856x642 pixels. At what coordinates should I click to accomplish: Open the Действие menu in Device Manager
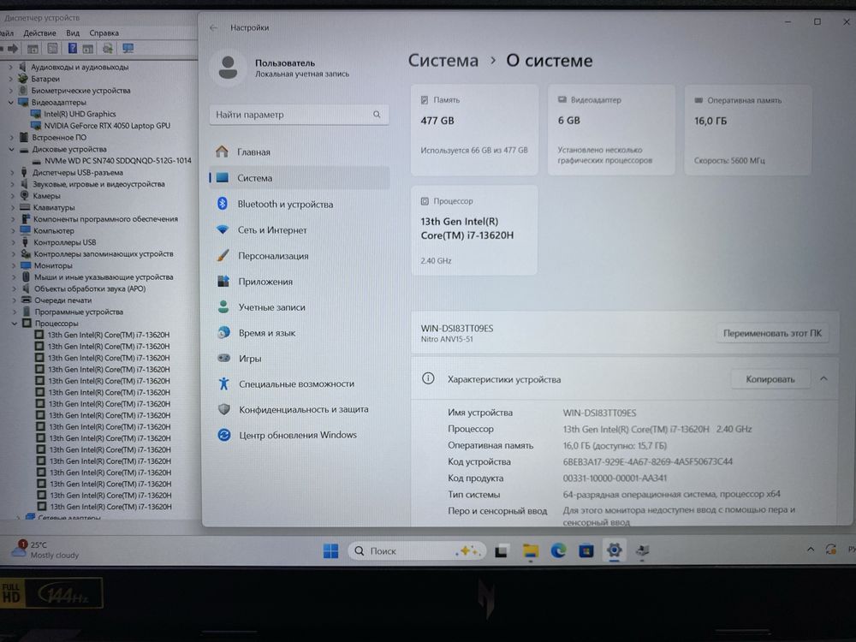(x=39, y=33)
